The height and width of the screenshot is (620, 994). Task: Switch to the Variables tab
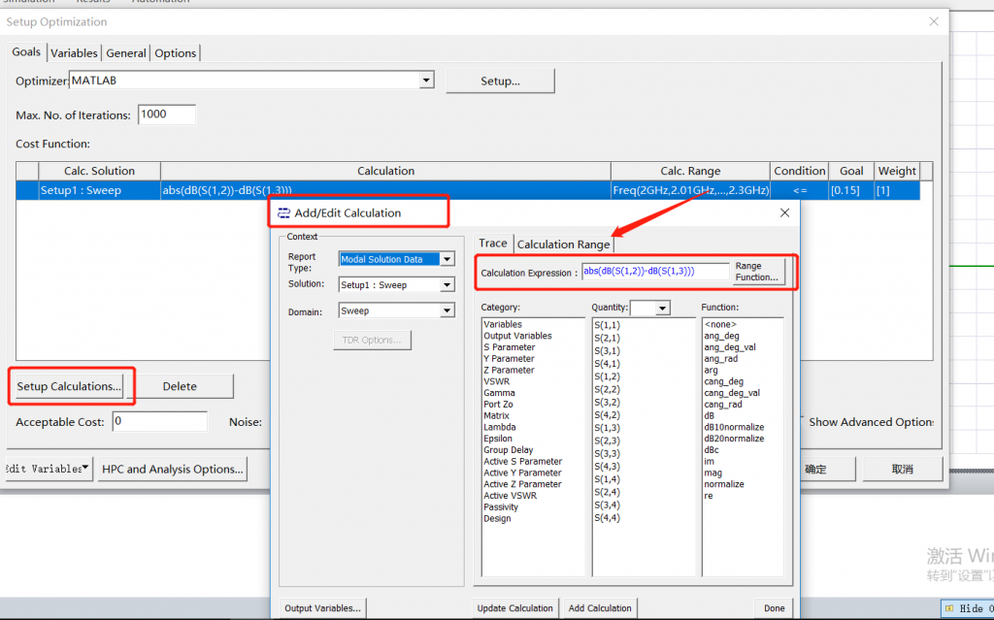pos(74,53)
